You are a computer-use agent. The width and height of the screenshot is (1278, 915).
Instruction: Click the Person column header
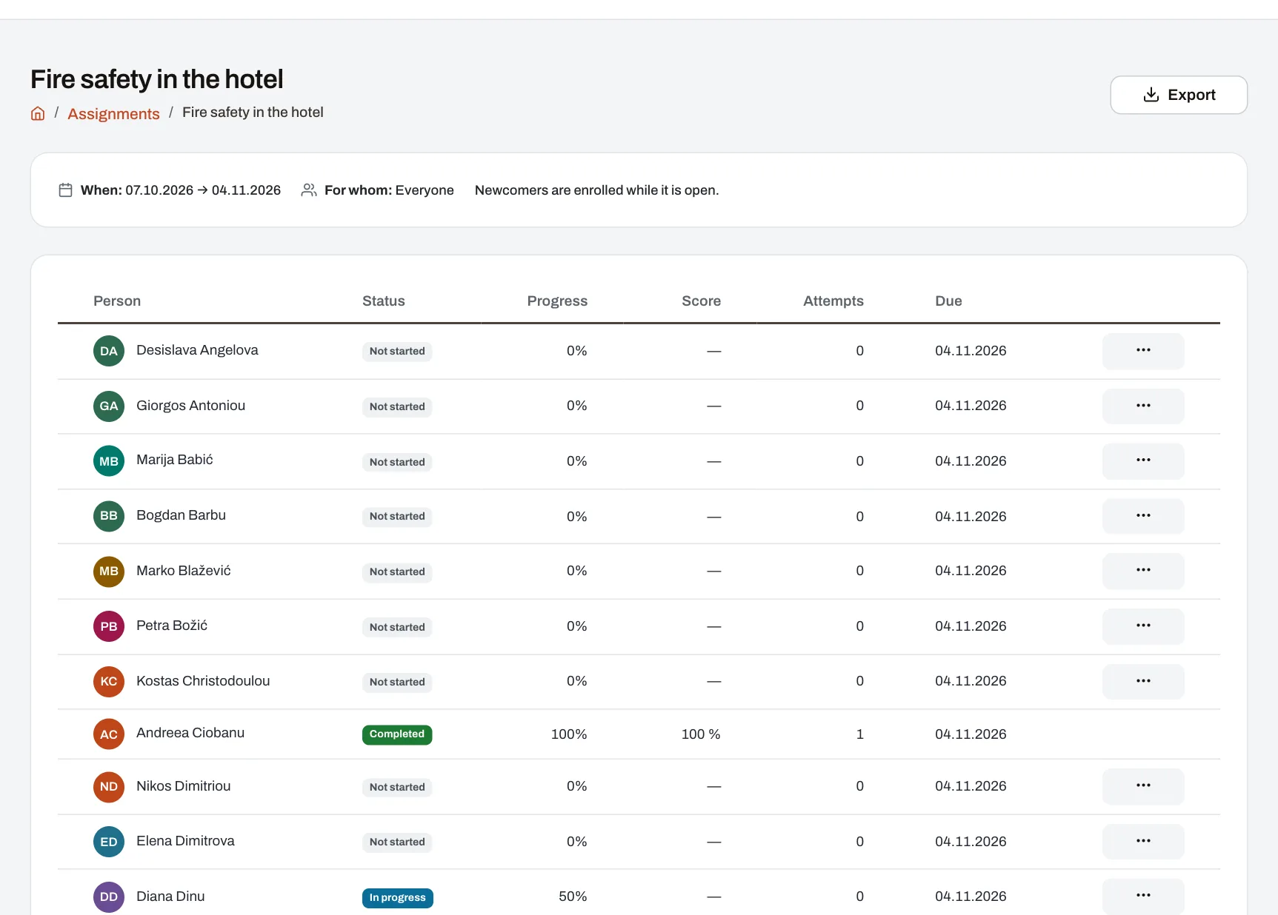[117, 301]
